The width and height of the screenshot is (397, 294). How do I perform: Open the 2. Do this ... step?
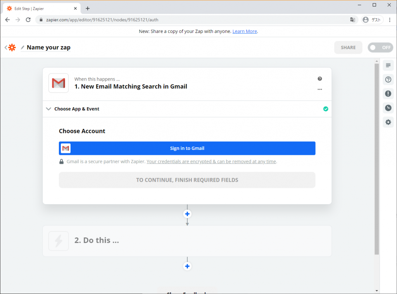[x=187, y=241]
